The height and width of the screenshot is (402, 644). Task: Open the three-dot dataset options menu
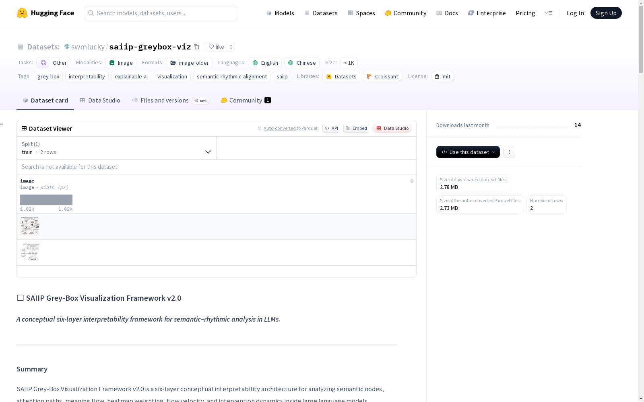click(x=509, y=152)
